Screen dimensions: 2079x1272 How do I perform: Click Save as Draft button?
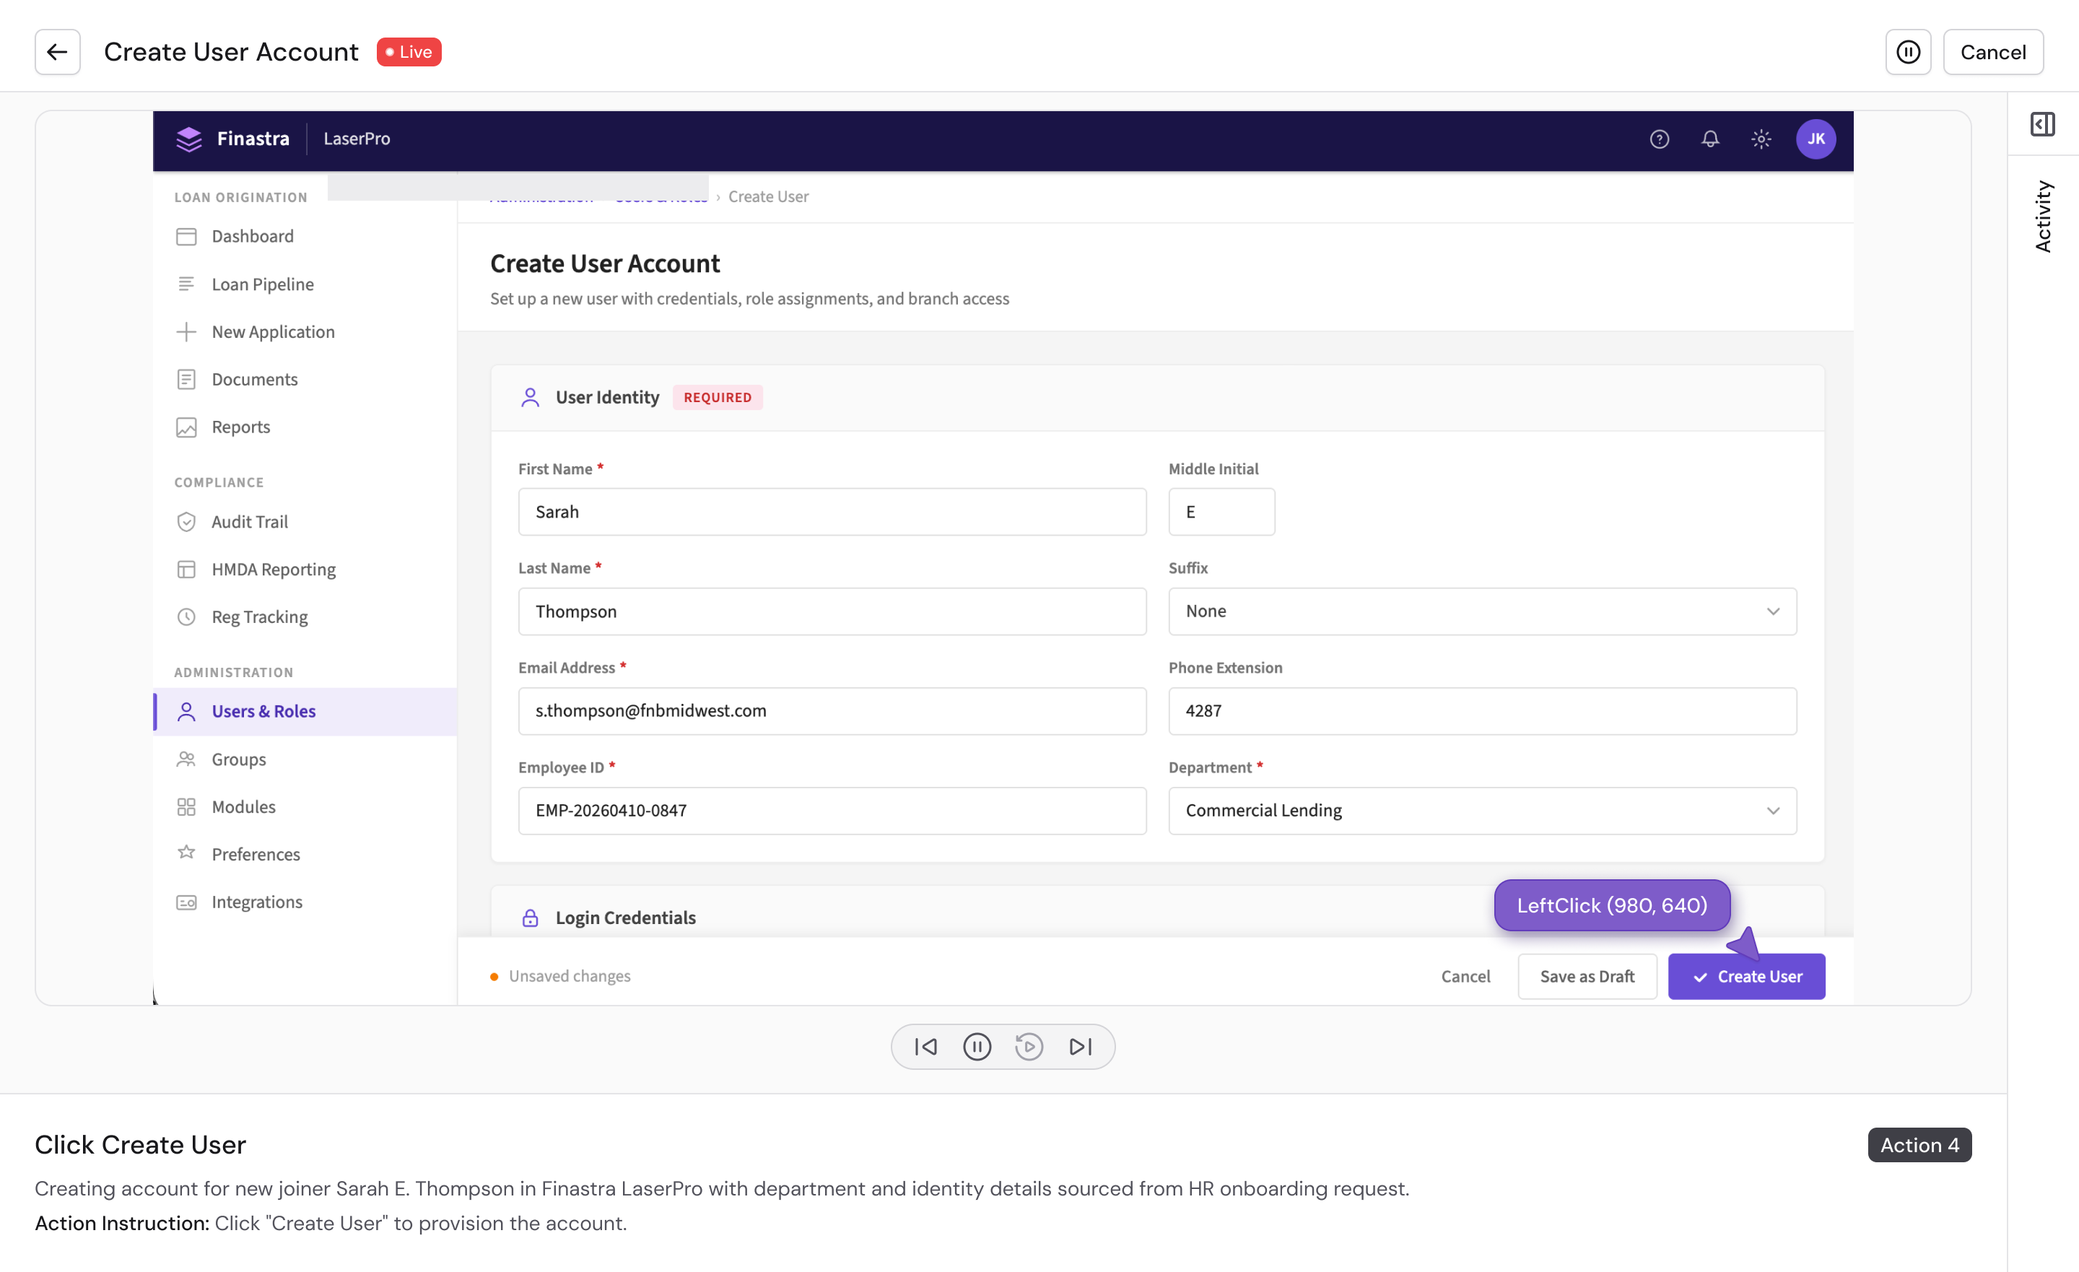coord(1586,976)
